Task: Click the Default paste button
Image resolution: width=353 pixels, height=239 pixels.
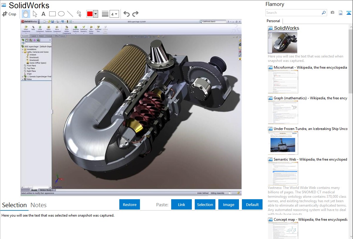Action: (252, 205)
